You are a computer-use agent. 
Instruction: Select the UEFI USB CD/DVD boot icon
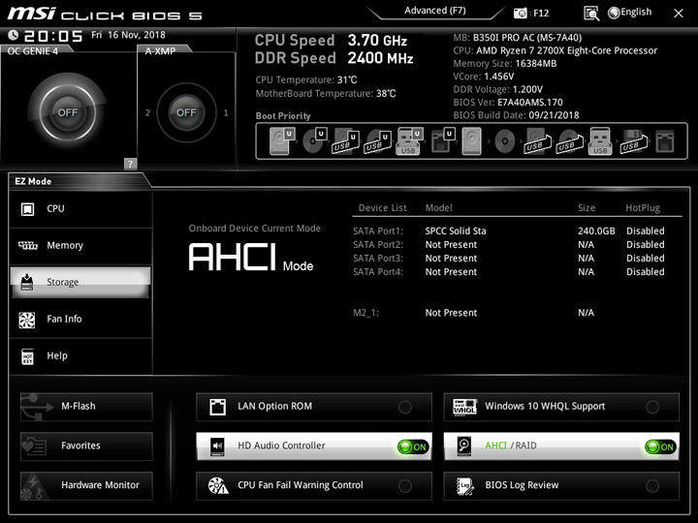(x=378, y=141)
